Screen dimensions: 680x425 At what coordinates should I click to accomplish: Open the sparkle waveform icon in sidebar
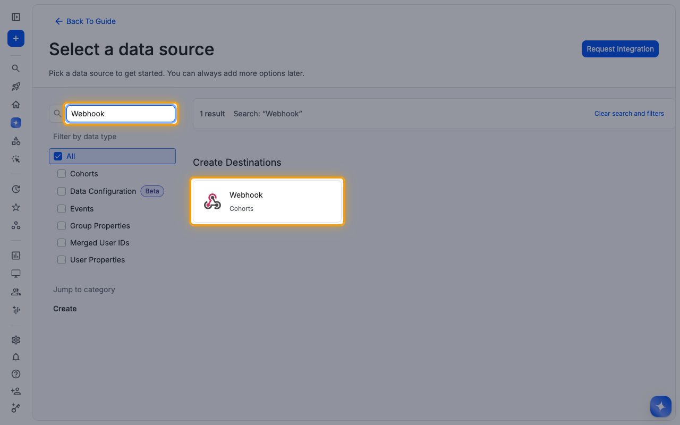16,310
